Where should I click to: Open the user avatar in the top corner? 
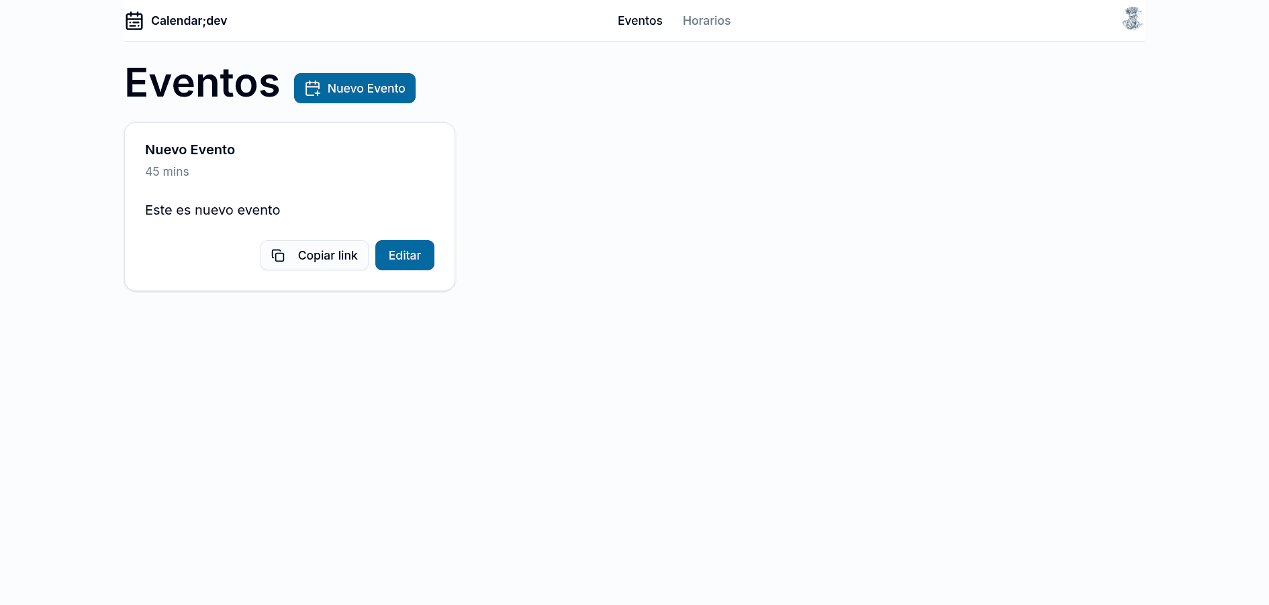pos(1132,18)
